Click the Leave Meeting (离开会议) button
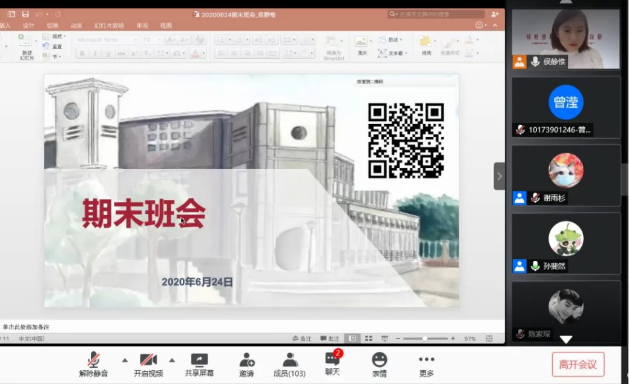Viewport: 629px width, 384px height. coord(578,365)
